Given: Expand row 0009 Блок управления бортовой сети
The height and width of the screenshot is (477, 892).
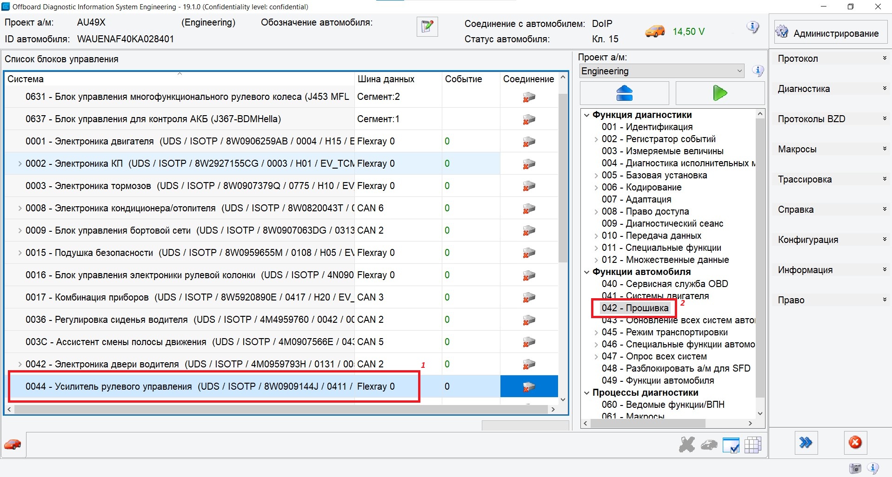Looking at the screenshot, I should tap(20, 230).
